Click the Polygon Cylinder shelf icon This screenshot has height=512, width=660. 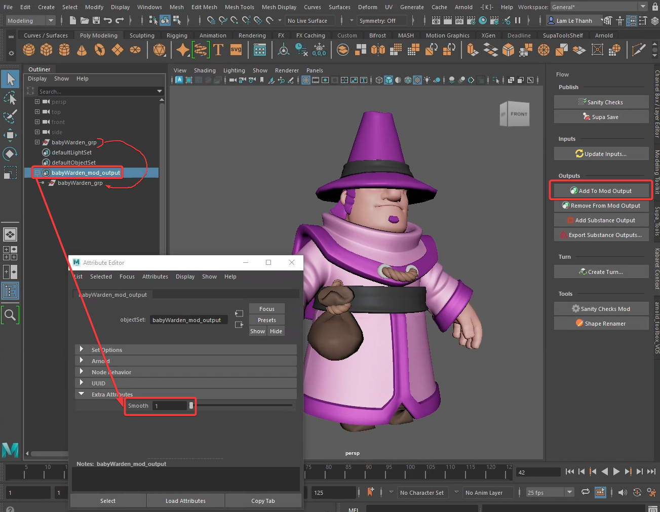pyautogui.click(x=64, y=50)
